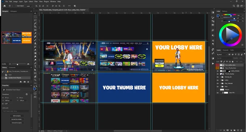Adjust the Navigator zoom slider
The image size is (246, 132).
(x=17, y=64)
